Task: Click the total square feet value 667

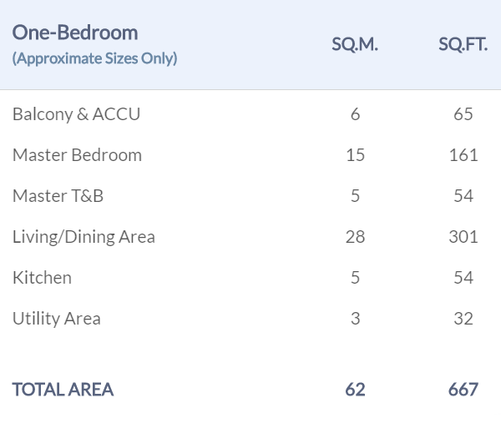Action: coord(463,390)
